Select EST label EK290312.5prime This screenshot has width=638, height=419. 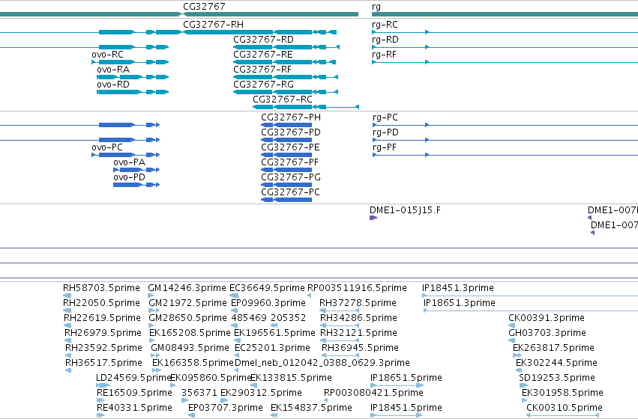point(261,393)
